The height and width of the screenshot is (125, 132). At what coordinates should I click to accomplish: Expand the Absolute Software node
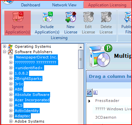(x=11, y=94)
